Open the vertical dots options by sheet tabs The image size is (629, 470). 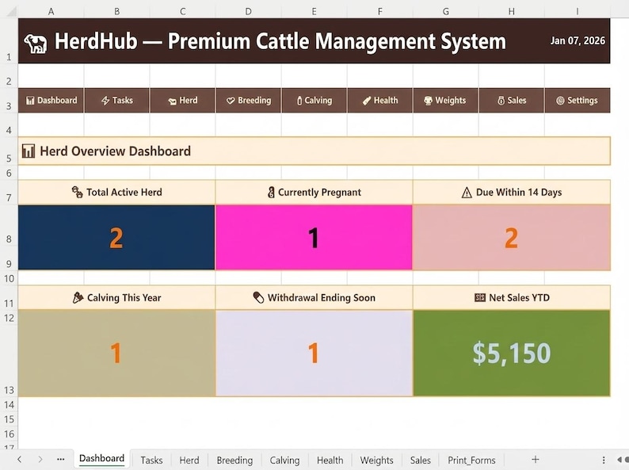tap(604, 460)
